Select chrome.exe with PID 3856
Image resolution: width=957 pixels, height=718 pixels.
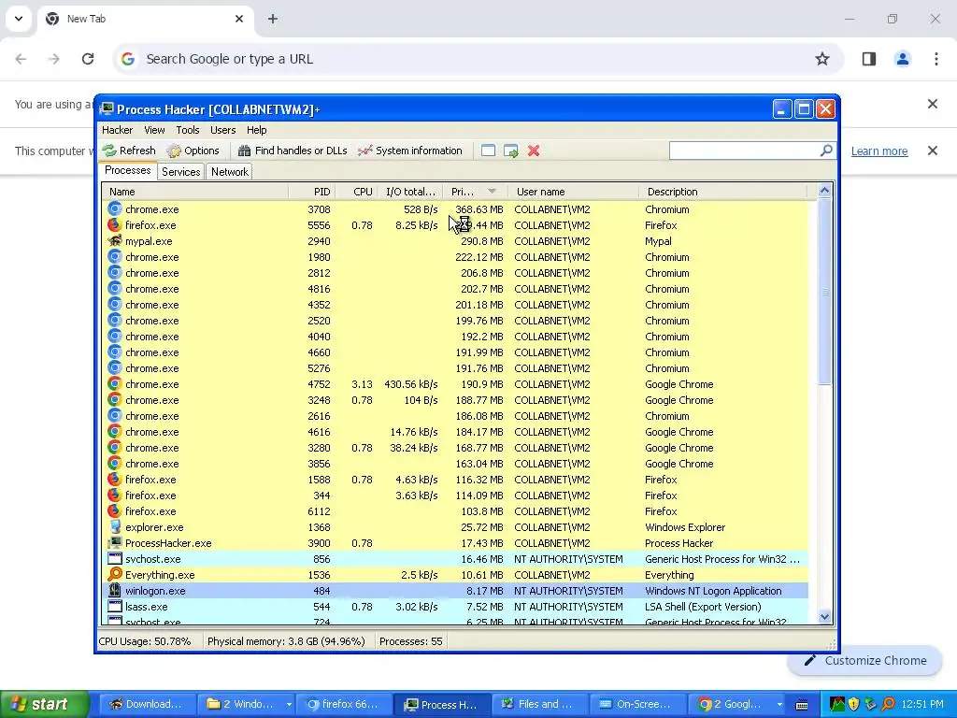[455, 464]
